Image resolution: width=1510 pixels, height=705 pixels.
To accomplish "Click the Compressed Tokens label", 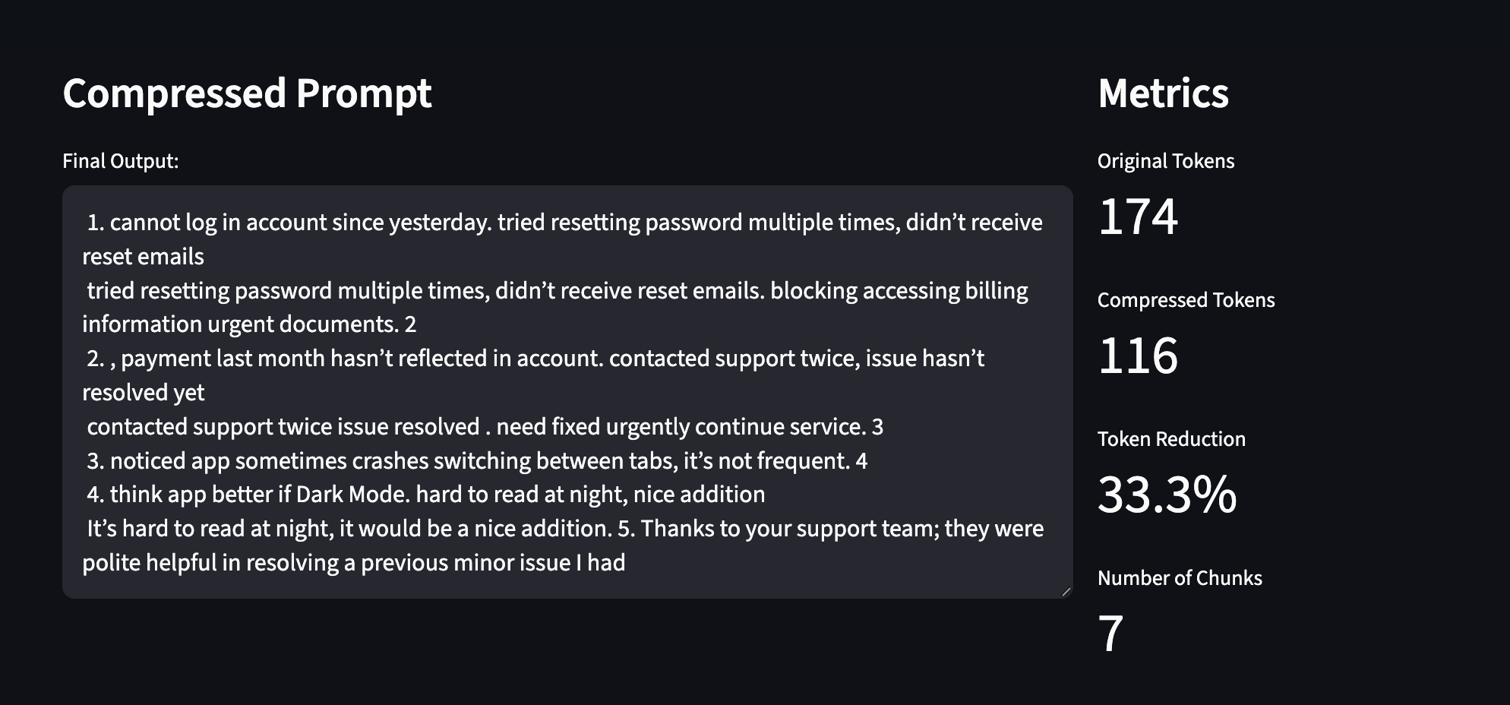I will [1186, 300].
